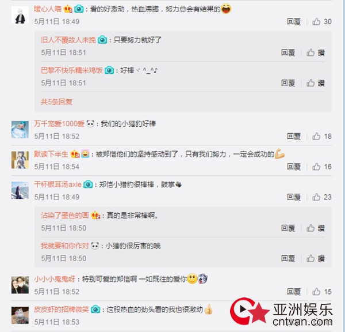Like 小小小鬼鬼呀's comment showing 15
Image resolution: width=345 pixels, height=332 pixels.
tap(322, 292)
